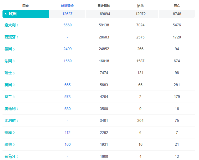Open 英国 country details link
The height and width of the screenshot is (160, 199).
tap(10, 85)
